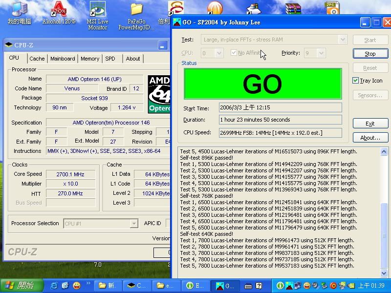Image resolution: width=391 pixels, height=293 pixels.
Task: Click the smiley face tray icon
Action: 307,286
